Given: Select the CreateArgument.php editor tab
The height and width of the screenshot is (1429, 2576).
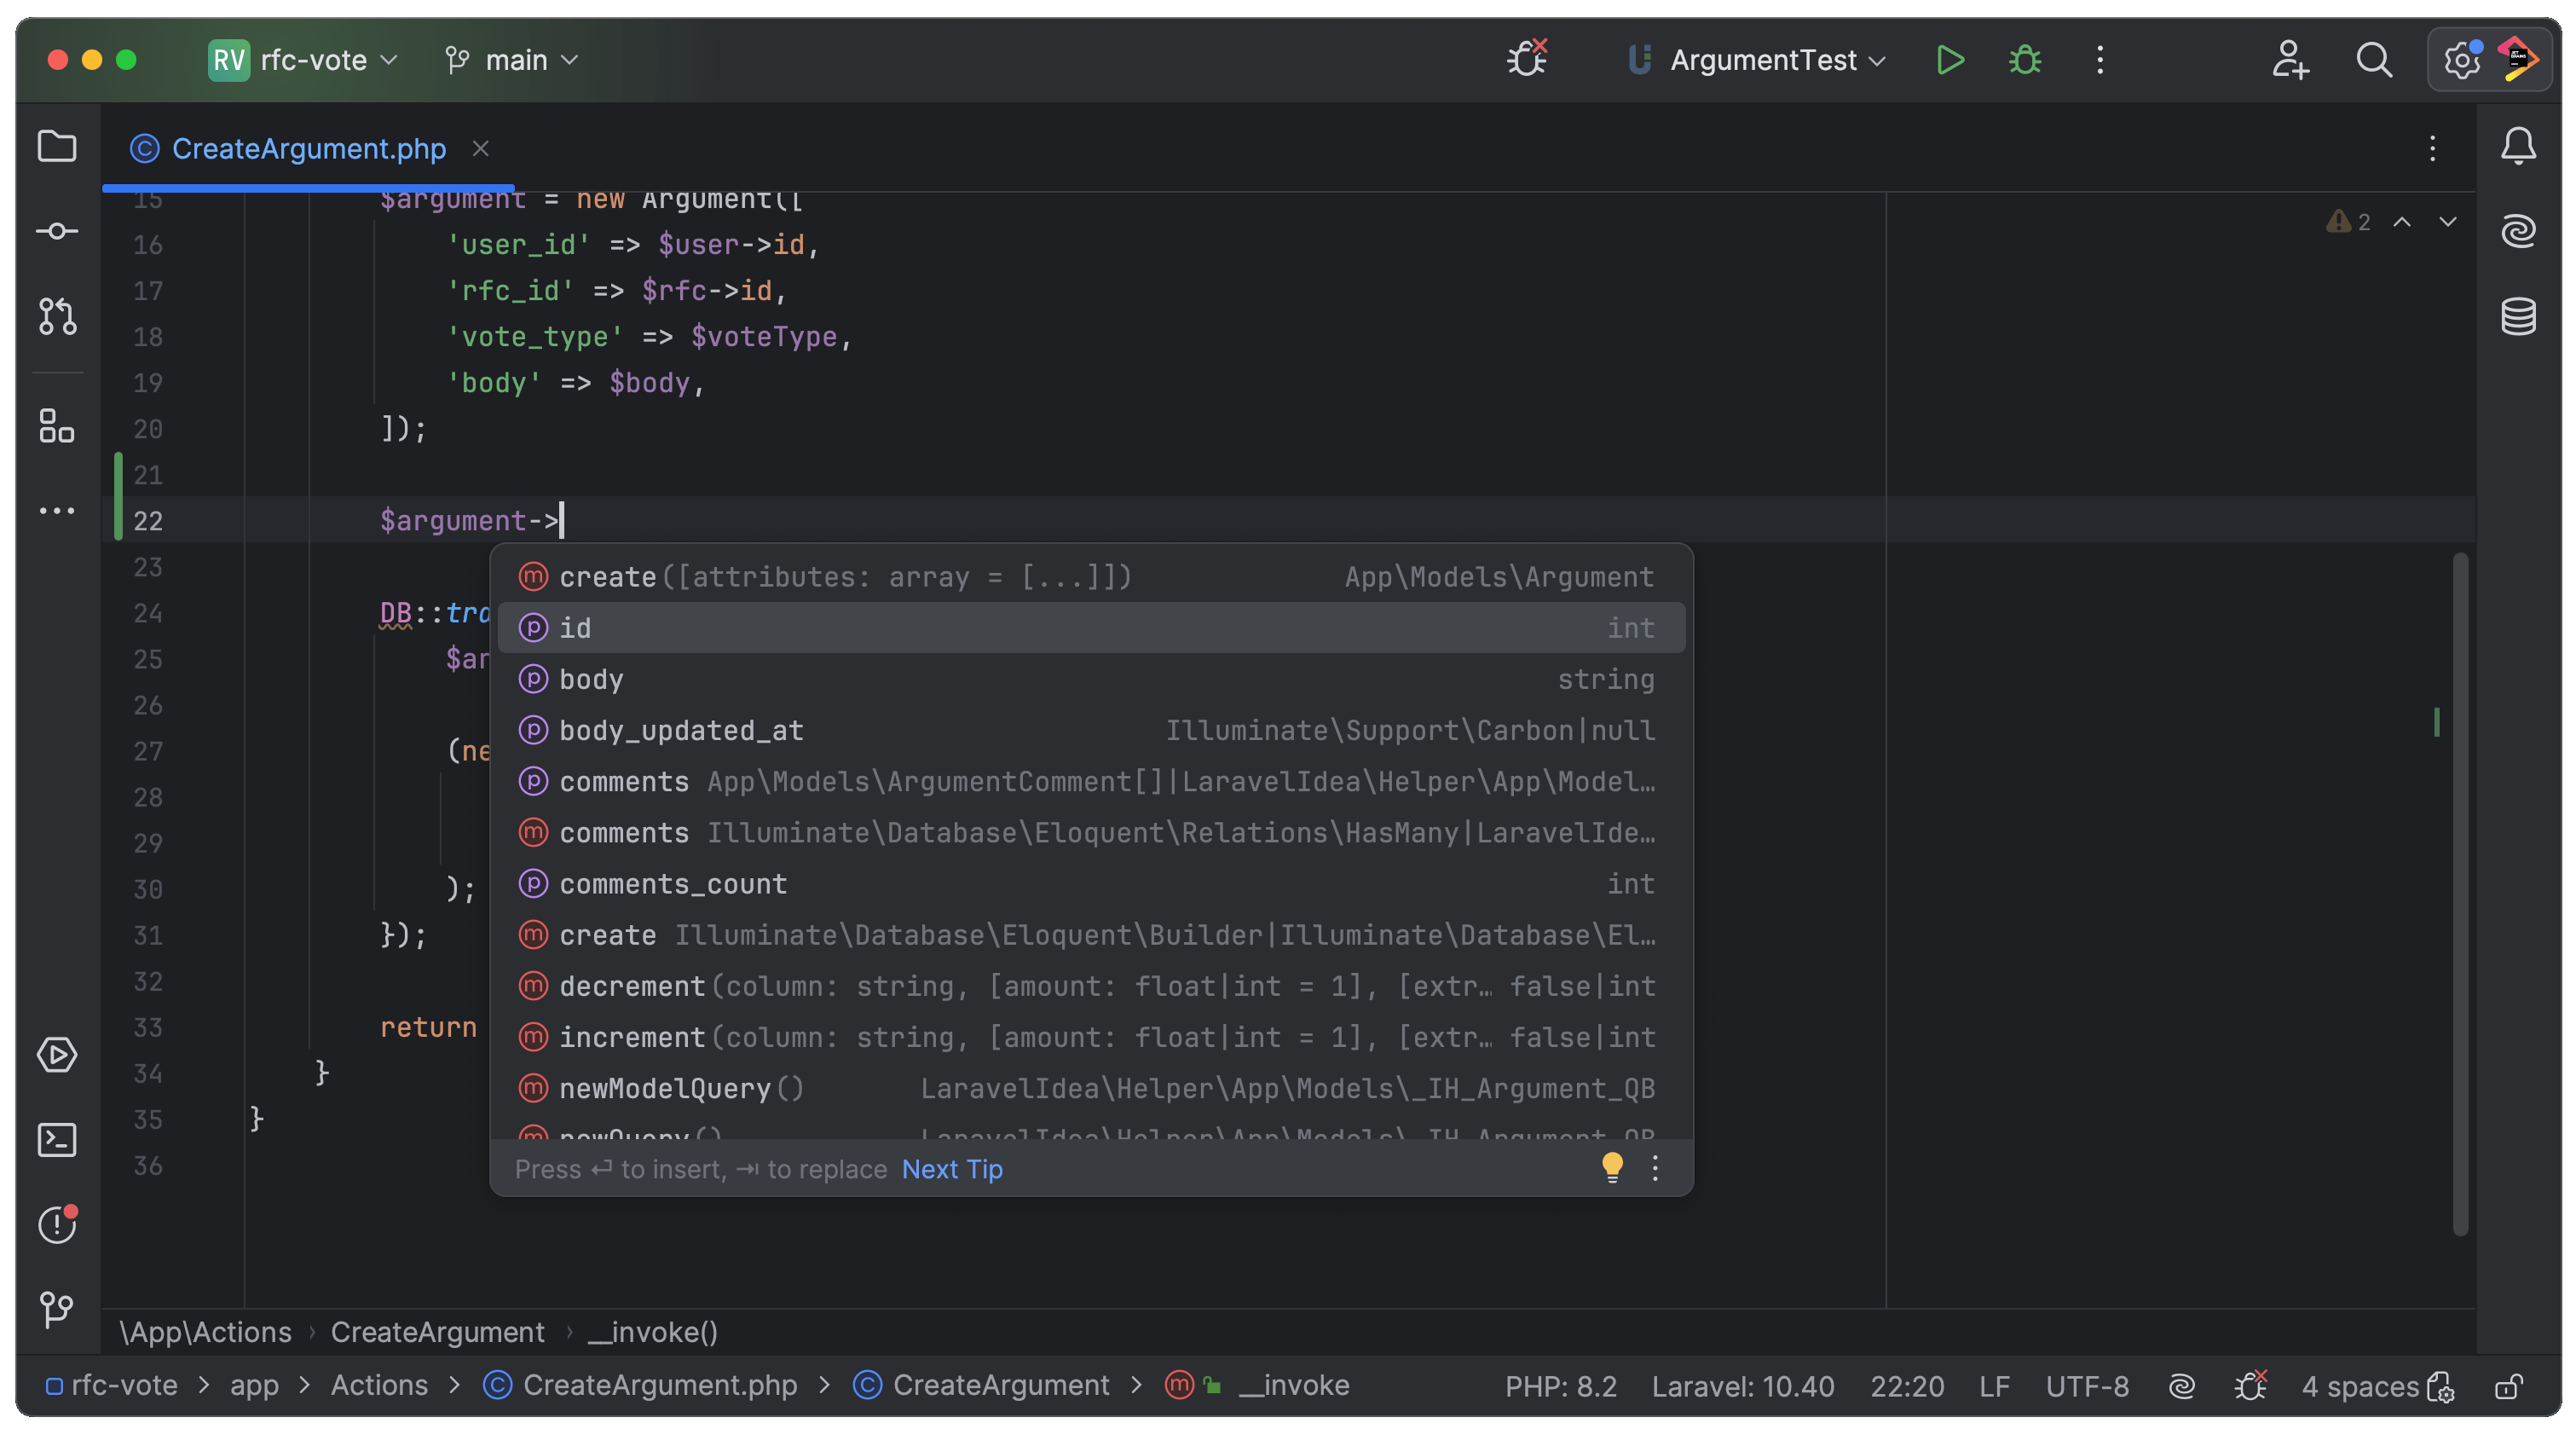Looking at the screenshot, I should coord(308,149).
